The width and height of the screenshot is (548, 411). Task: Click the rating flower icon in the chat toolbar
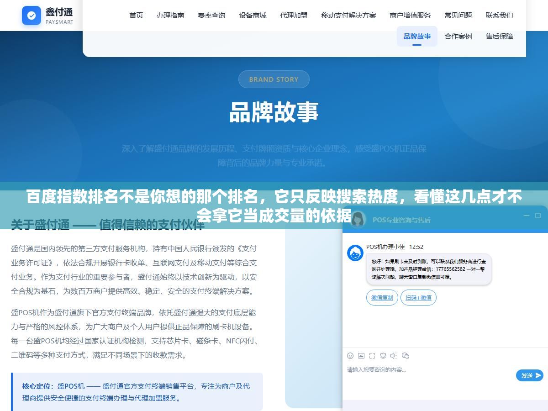pyautogui.click(x=383, y=355)
